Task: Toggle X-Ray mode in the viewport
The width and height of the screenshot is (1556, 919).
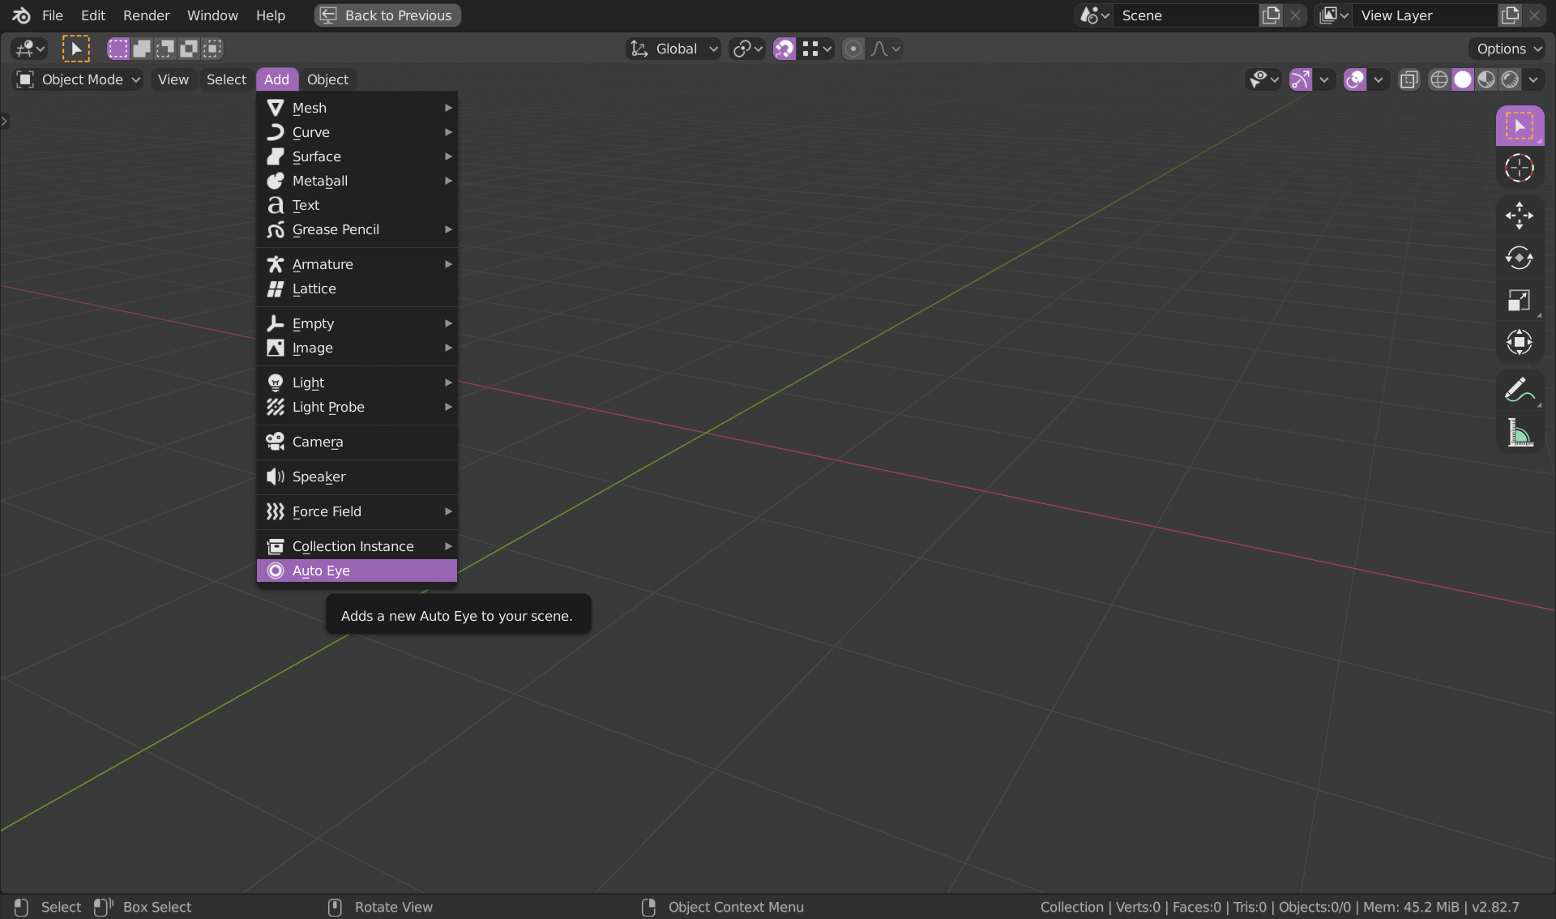Action: click(x=1409, y=79)
